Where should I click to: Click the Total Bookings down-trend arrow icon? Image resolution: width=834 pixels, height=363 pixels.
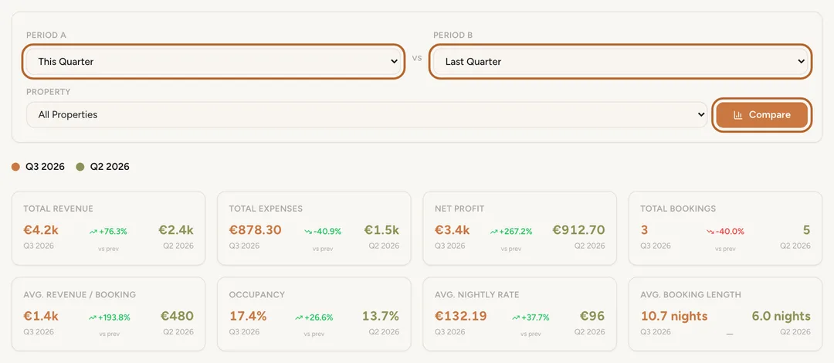710,232
